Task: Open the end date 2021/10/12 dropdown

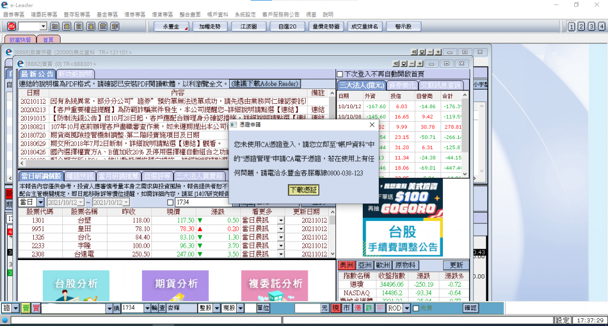Action: [x=126, y=202]
